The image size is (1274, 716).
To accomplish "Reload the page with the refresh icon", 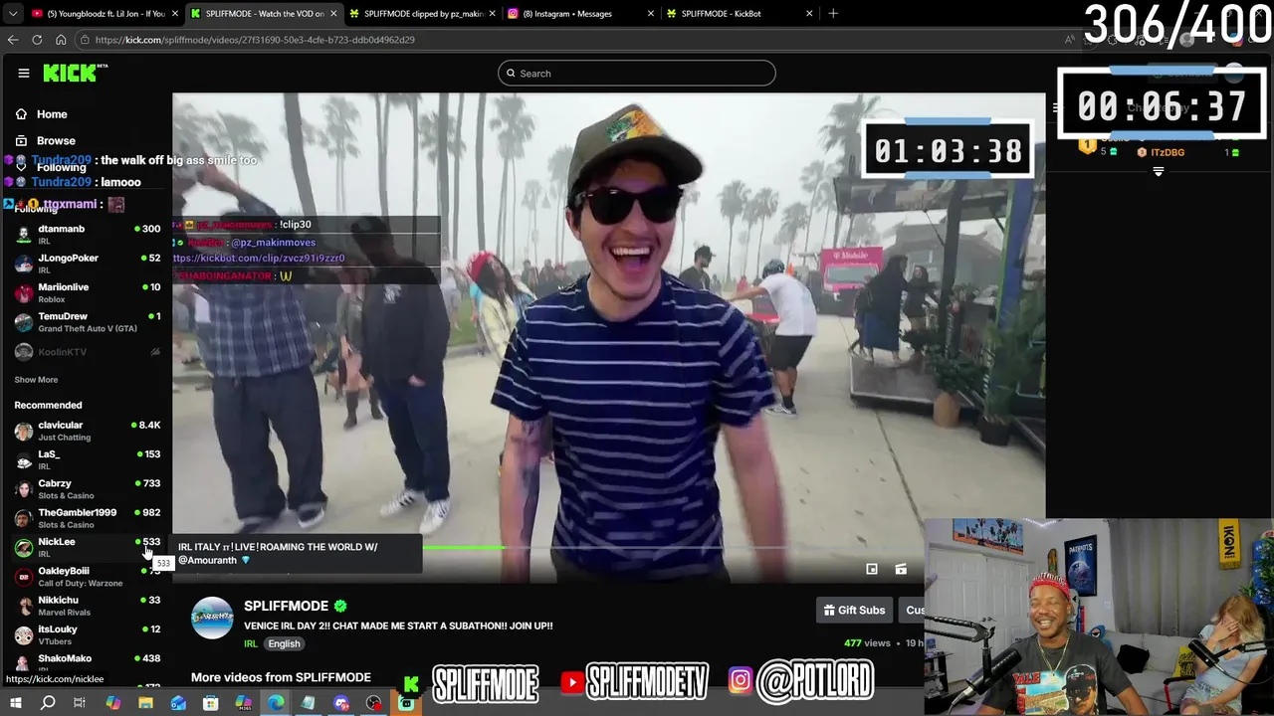I will coord(37,40).
